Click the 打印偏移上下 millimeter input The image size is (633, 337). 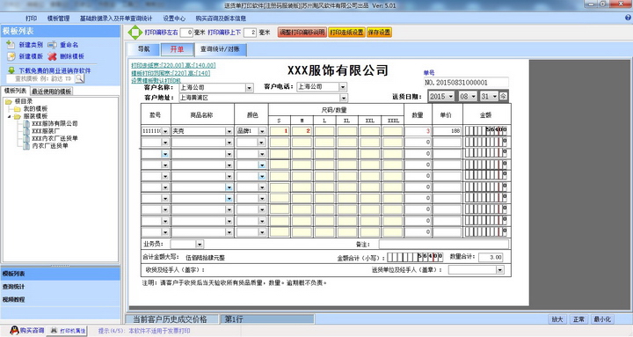pyautogui.click(x=250, y=33)
